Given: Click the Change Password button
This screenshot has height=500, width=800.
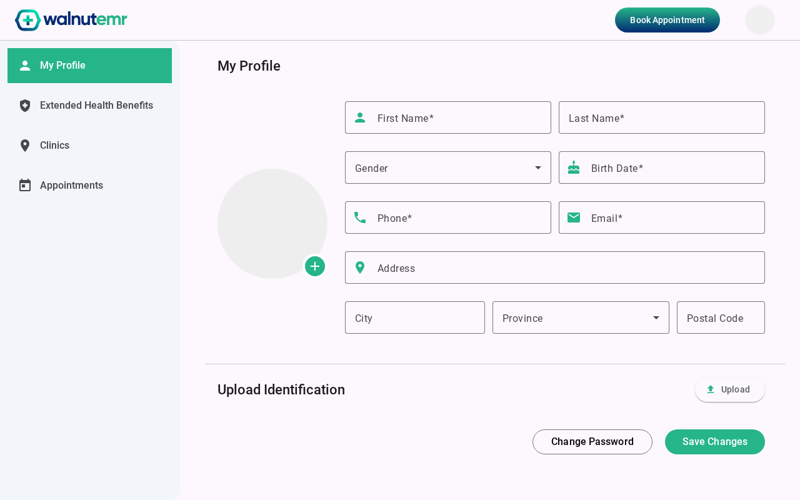Looking at the screenshot, I should pyautogui.click(x=592, y=442).
